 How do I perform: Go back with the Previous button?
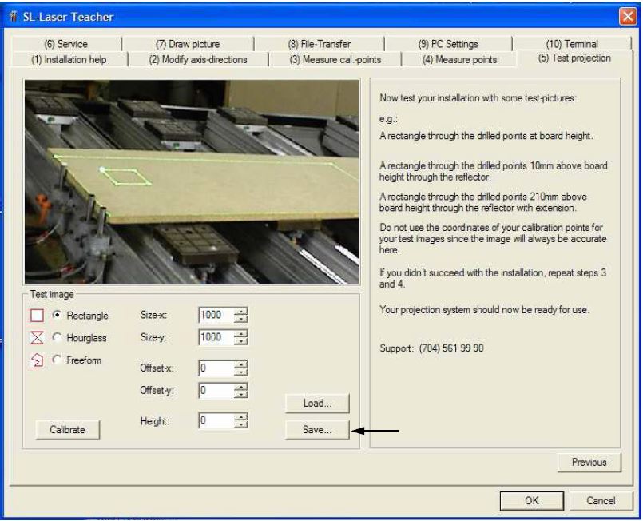pos(589,463)
